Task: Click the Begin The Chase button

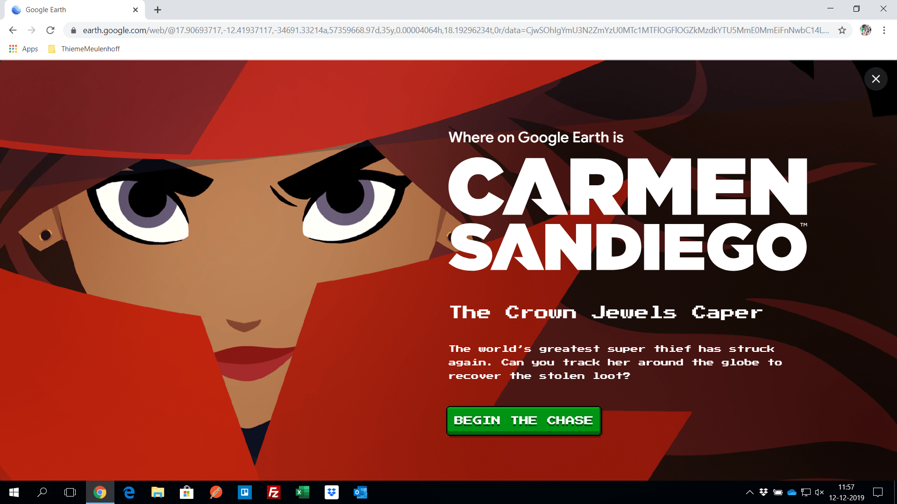Action: click(x=524, y=421)
